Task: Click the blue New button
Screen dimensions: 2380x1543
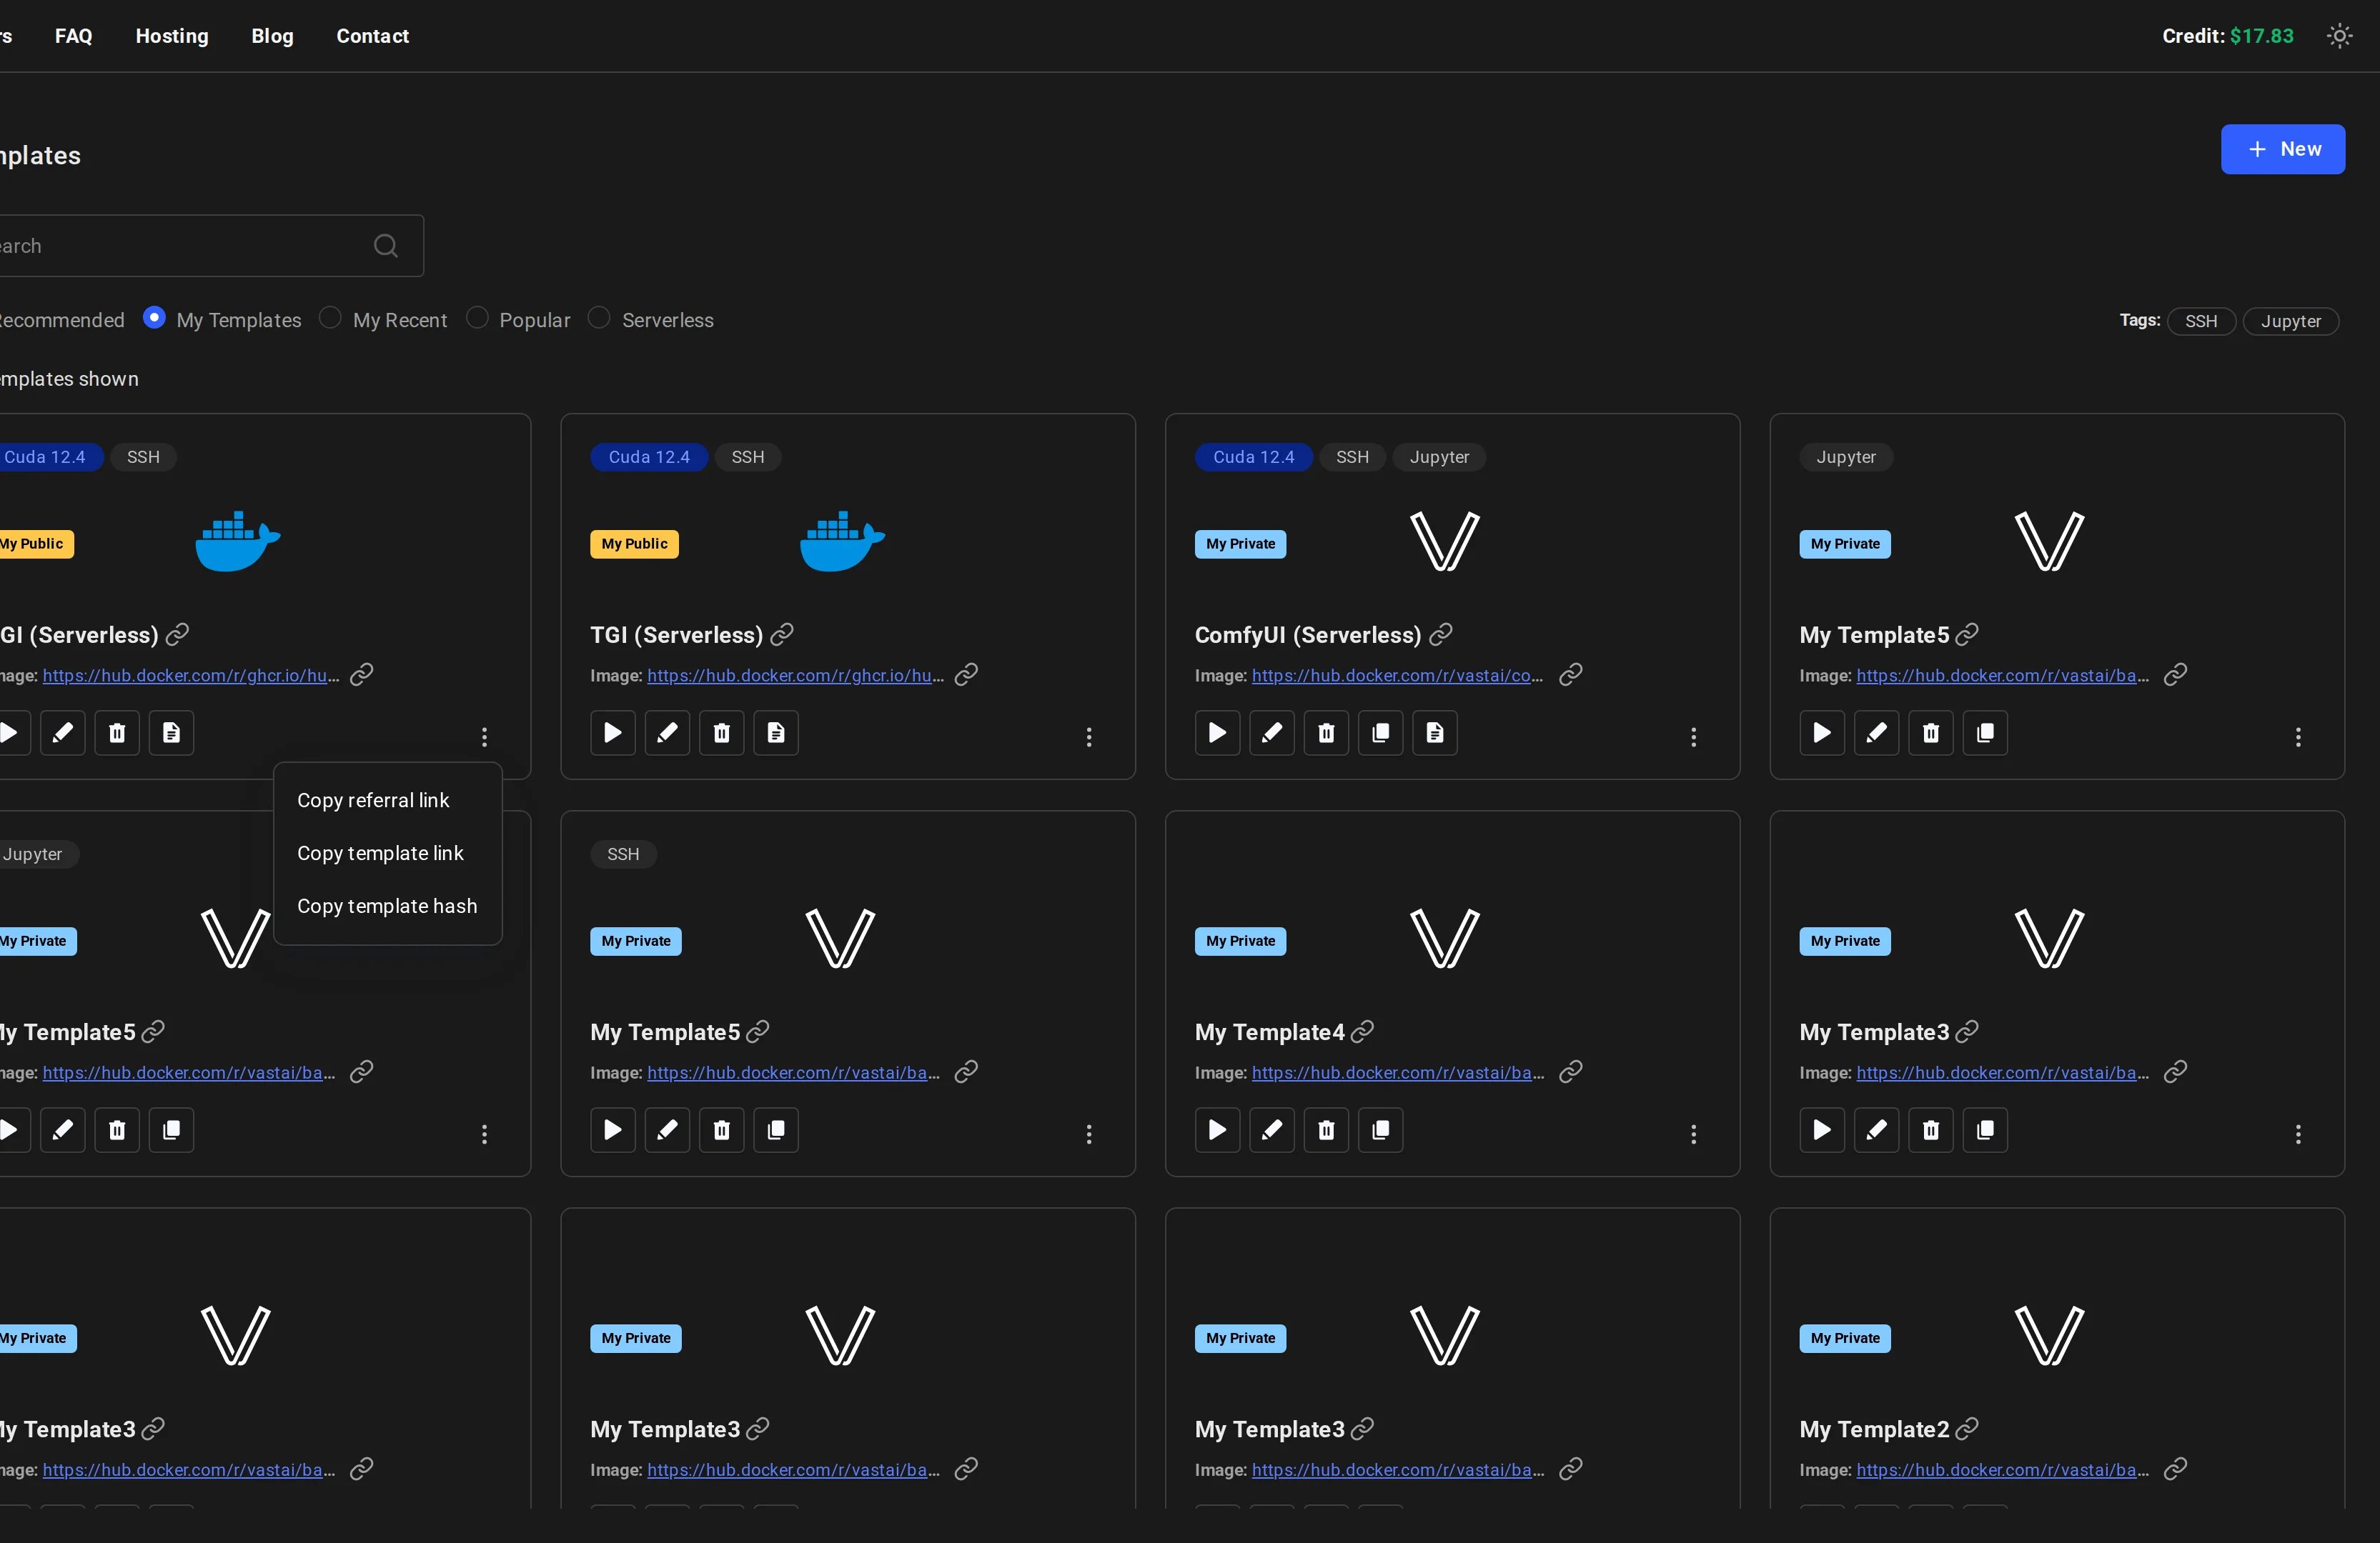Action: 2283,149
